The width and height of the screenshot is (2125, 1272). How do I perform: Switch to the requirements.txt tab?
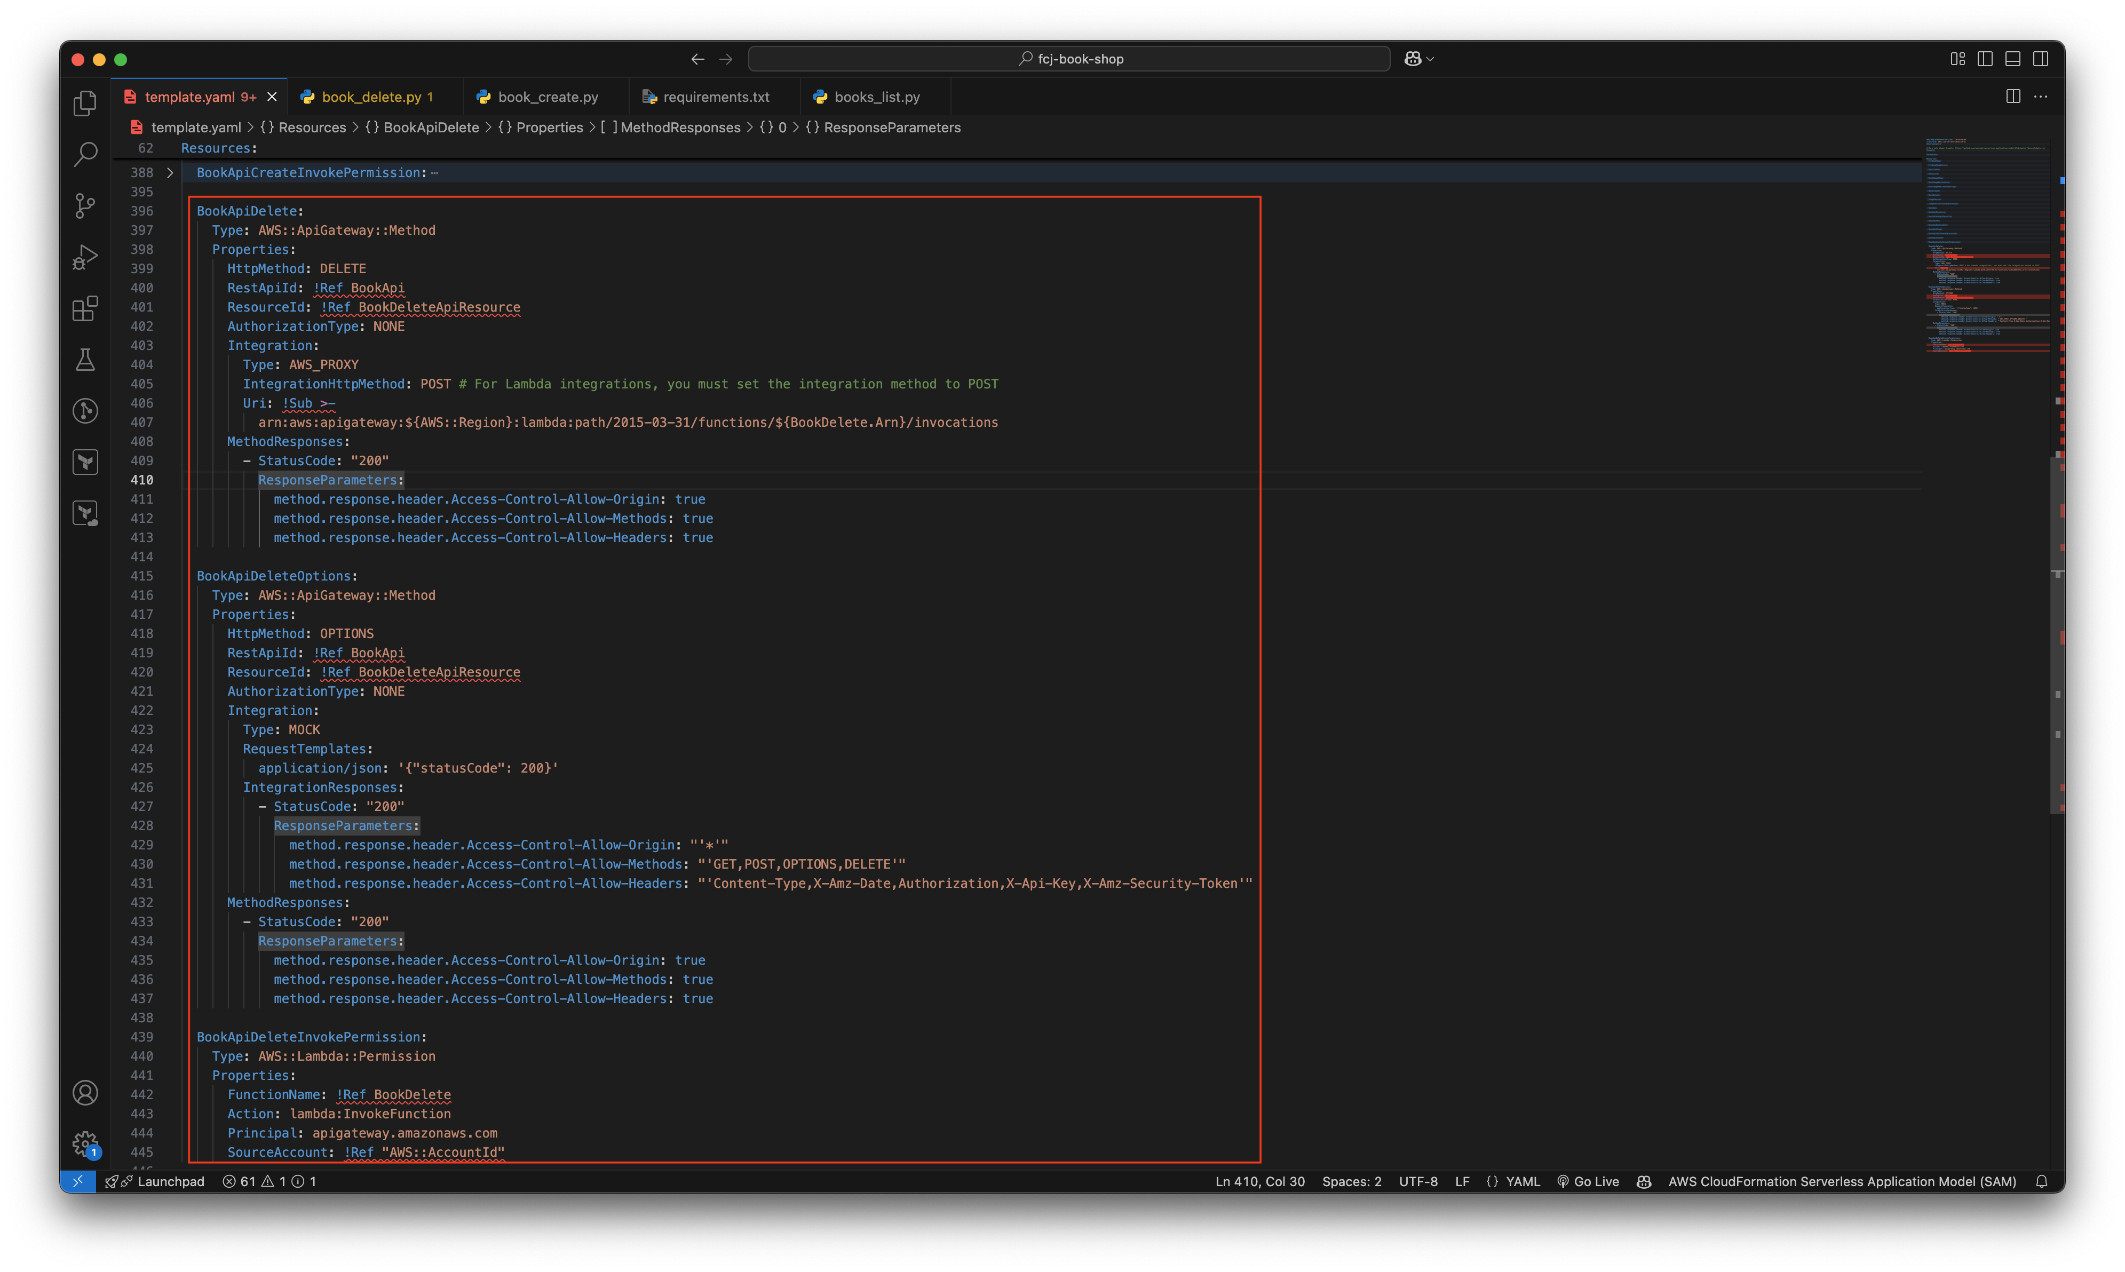pyautogui.click(x=715, y=97)
